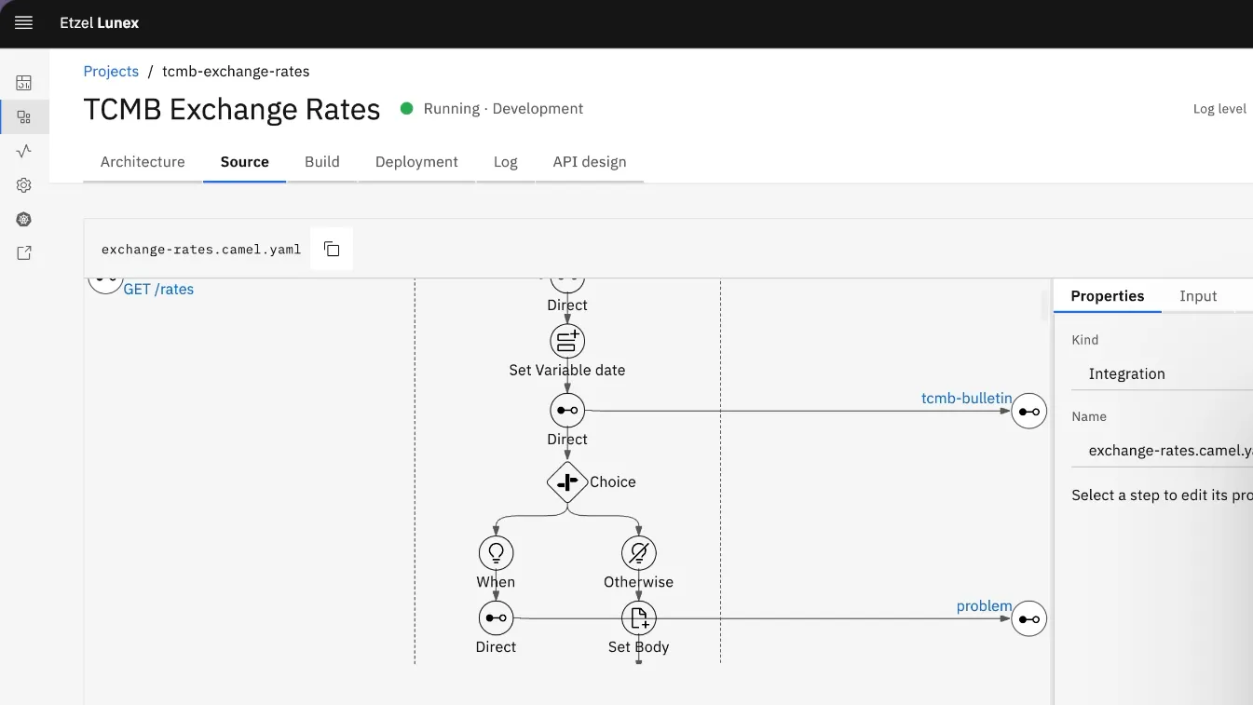1253x705 pixels.
Task: Switch to the Input panel tab
Action: 1198,296
